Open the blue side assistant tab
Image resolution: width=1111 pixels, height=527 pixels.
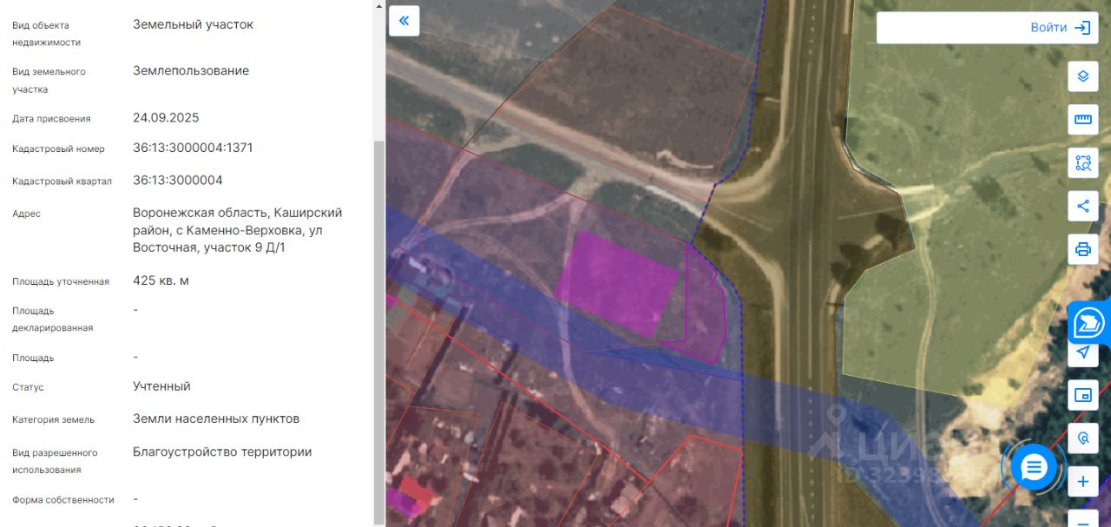pos(1088,324)
